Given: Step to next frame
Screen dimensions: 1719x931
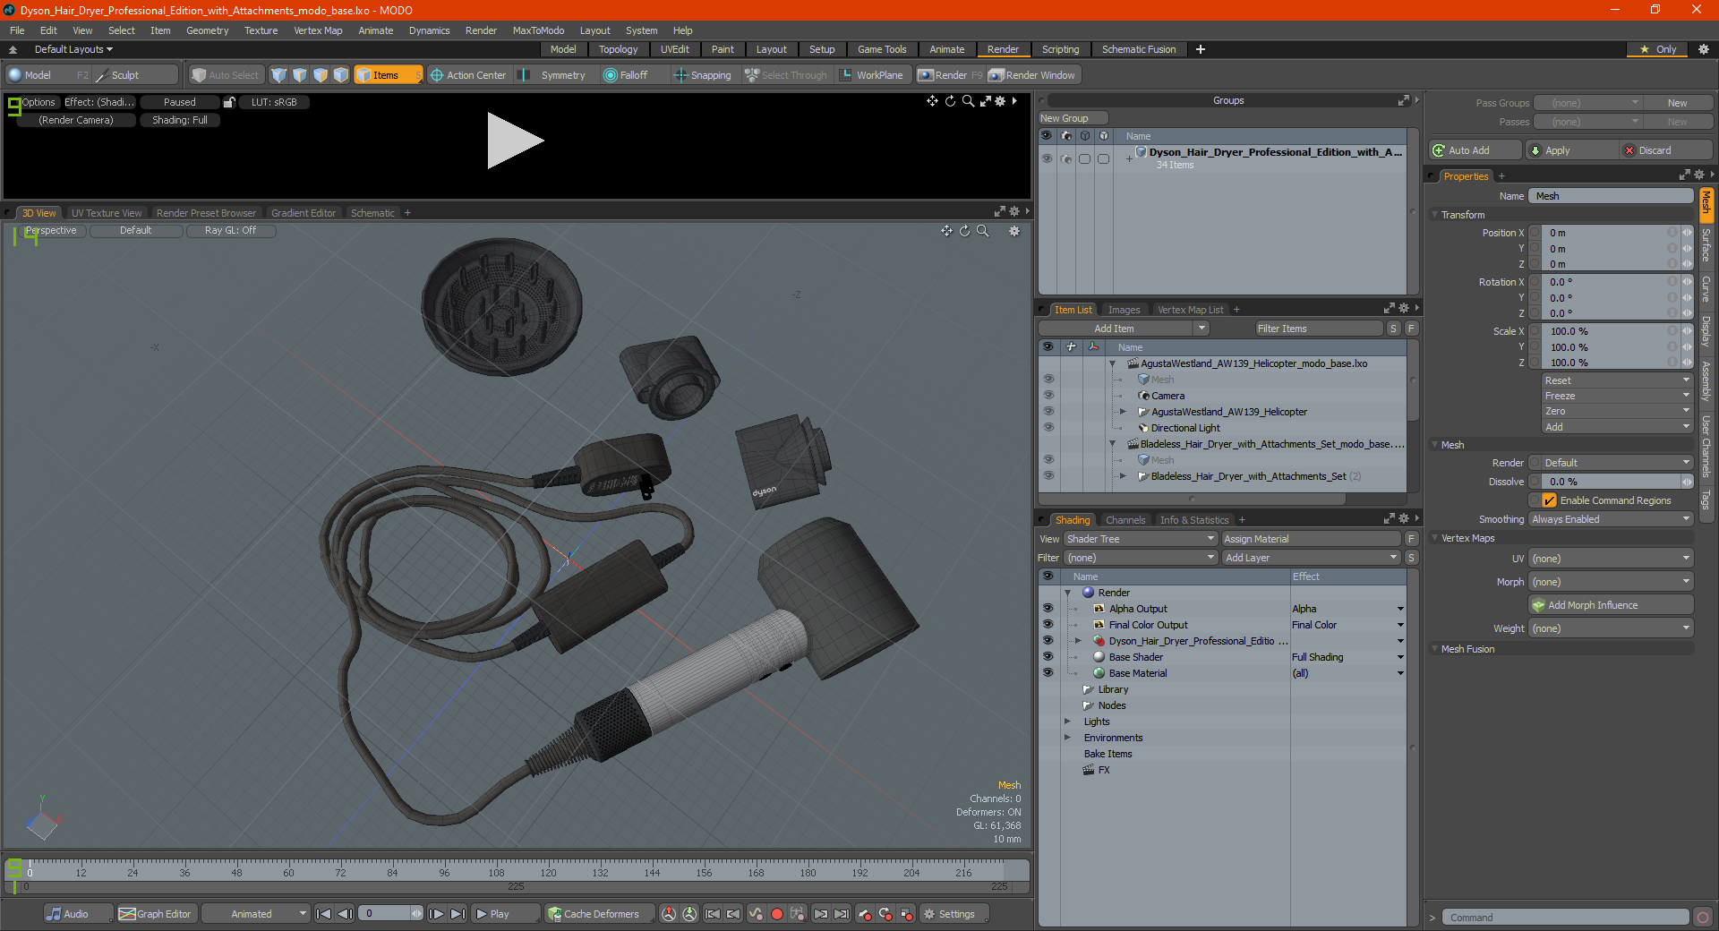Looking at the screenshot, I should (x=436, y=914).
